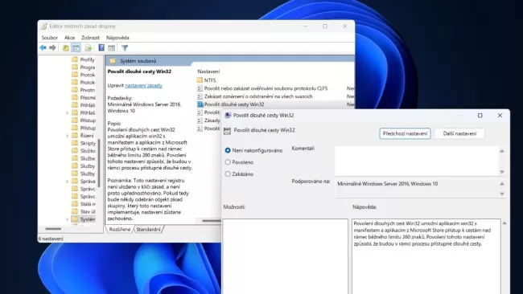Click the Skripty folder icon in tree

75,143
